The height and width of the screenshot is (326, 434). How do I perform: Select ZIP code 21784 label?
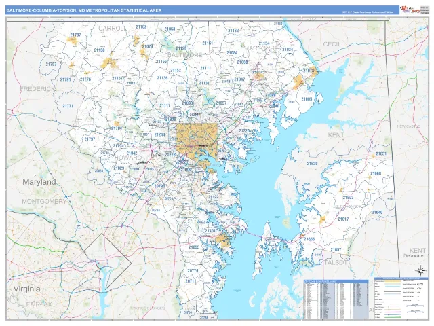point(117,128)
